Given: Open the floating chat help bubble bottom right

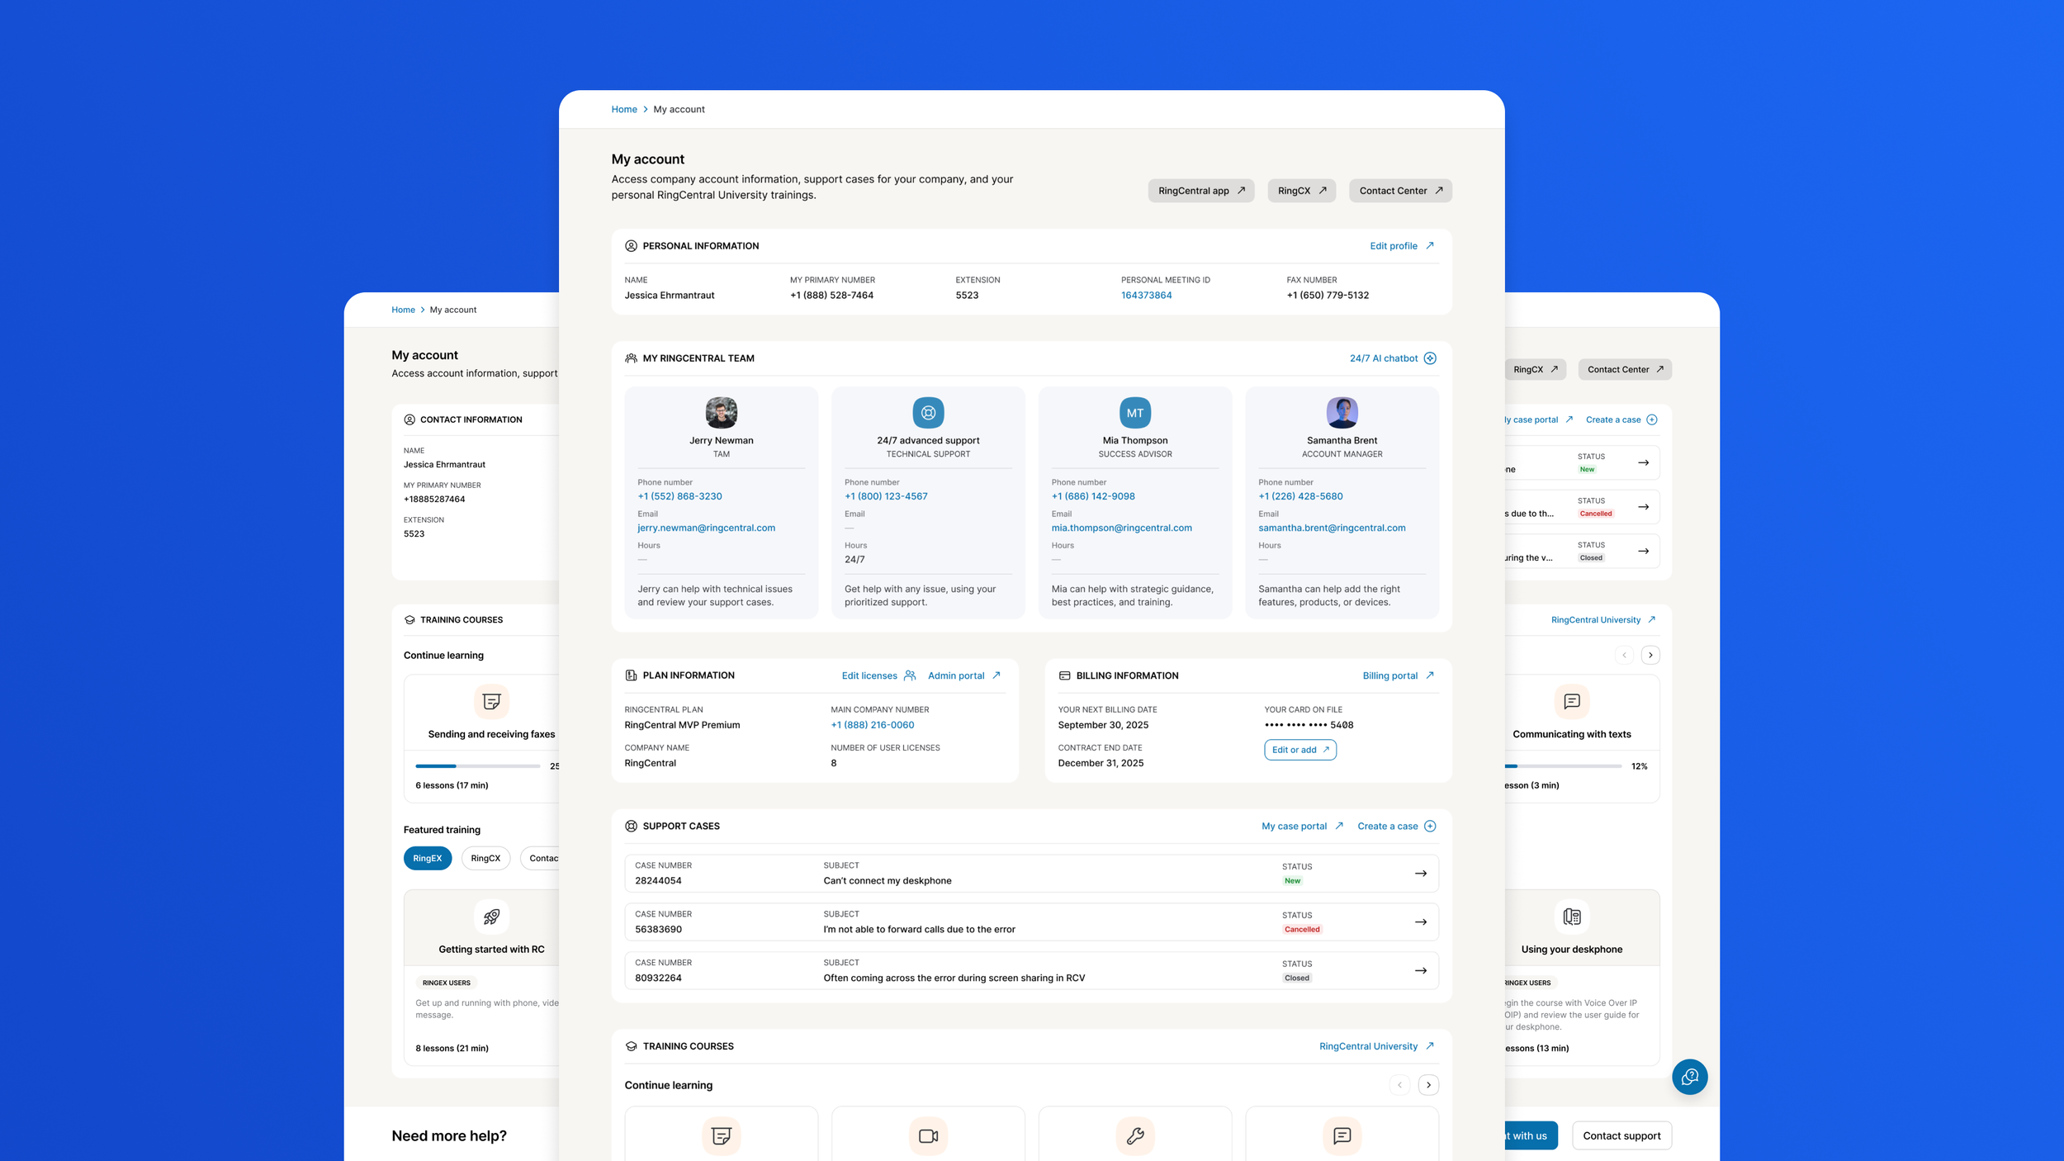Looking at the screenshot, I should coord(1690,1077).
